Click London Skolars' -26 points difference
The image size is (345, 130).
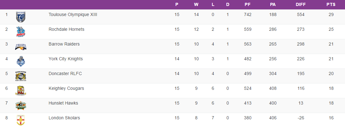301,118
